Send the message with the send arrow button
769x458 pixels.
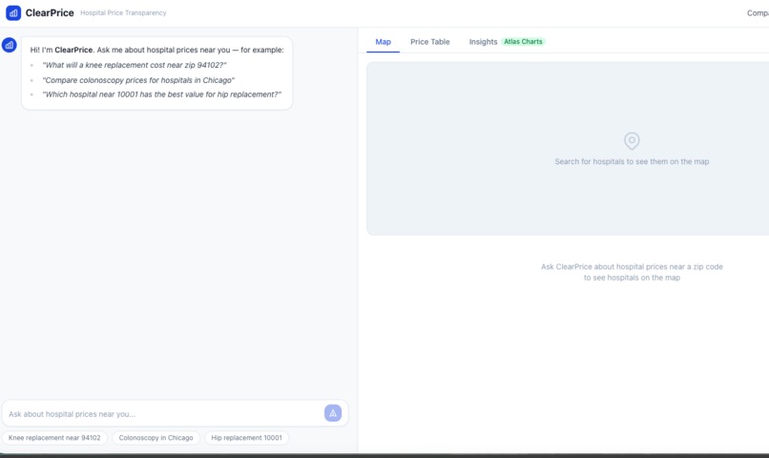point(333,413)
